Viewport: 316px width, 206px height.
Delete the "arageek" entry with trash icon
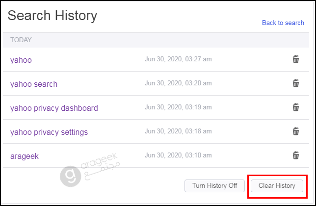coord(296,155)
